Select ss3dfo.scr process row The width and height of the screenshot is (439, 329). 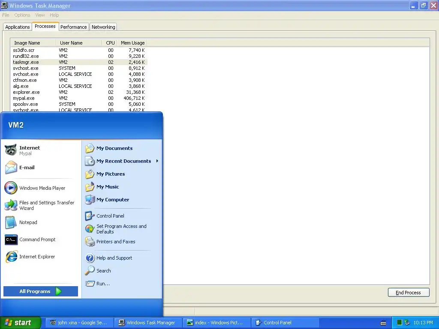point(79,50)
